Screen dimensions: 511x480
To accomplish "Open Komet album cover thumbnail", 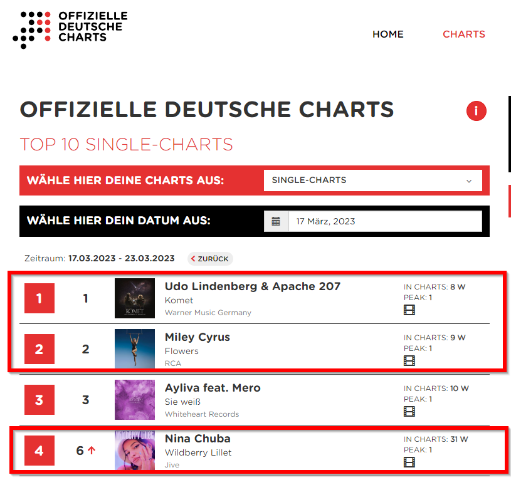I will [x=135, y=298].
